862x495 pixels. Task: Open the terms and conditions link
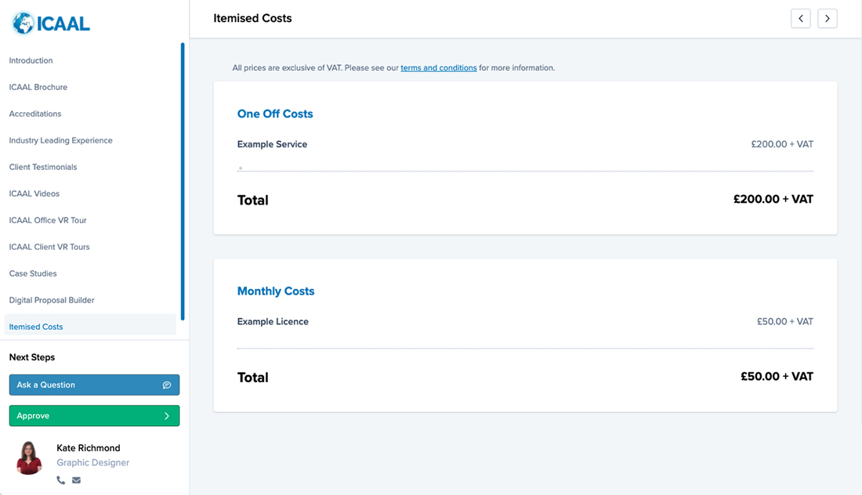(438, 68)
